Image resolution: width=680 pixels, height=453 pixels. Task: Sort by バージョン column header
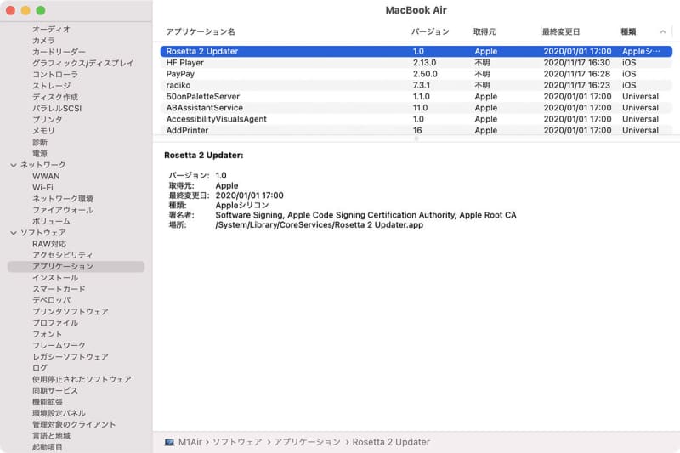pyautogui.click(x=430, y=31)
